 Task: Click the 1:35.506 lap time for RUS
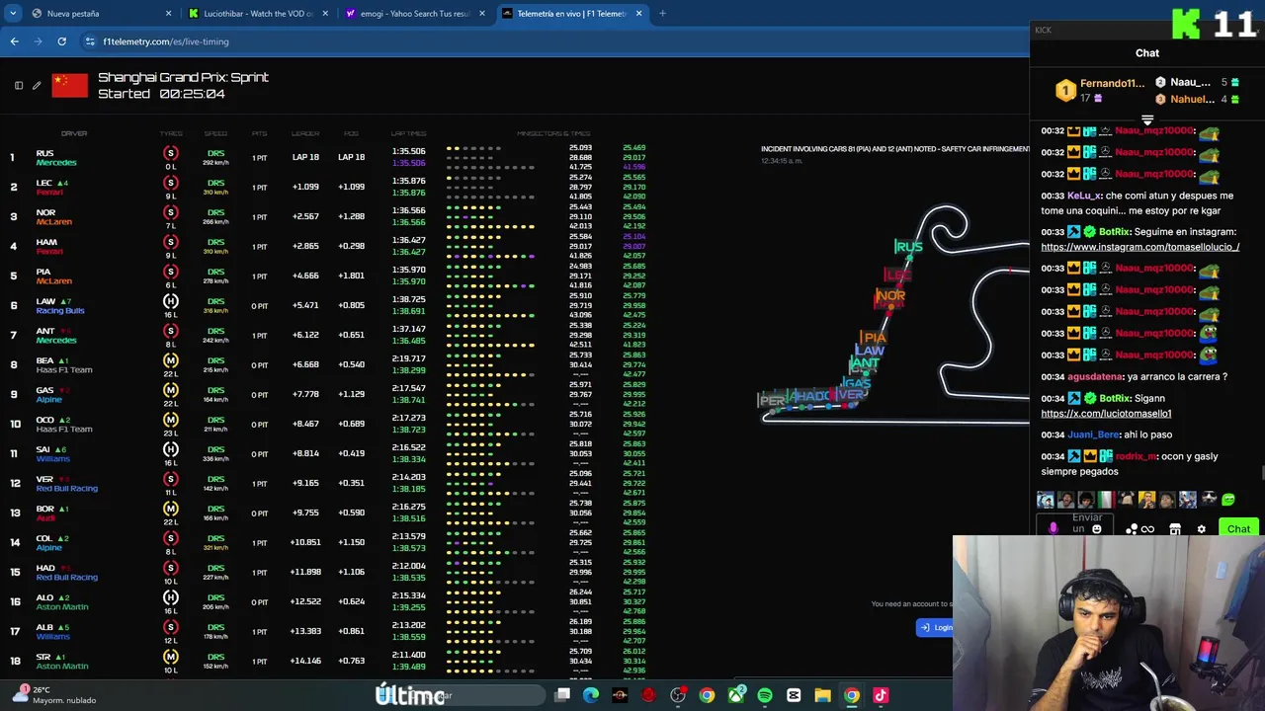tap(409, 151)
